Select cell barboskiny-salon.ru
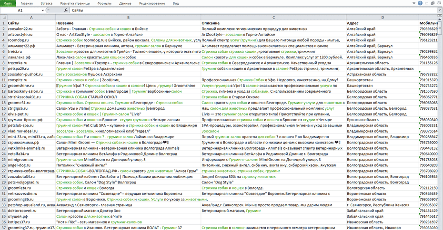 click(31, 91)
